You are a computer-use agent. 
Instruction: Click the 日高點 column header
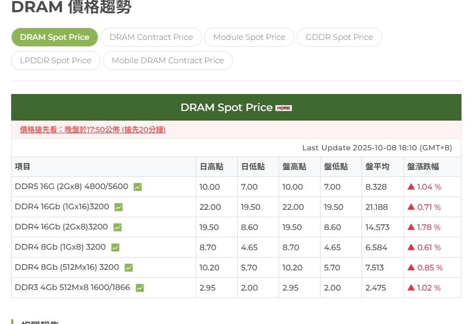211,167
